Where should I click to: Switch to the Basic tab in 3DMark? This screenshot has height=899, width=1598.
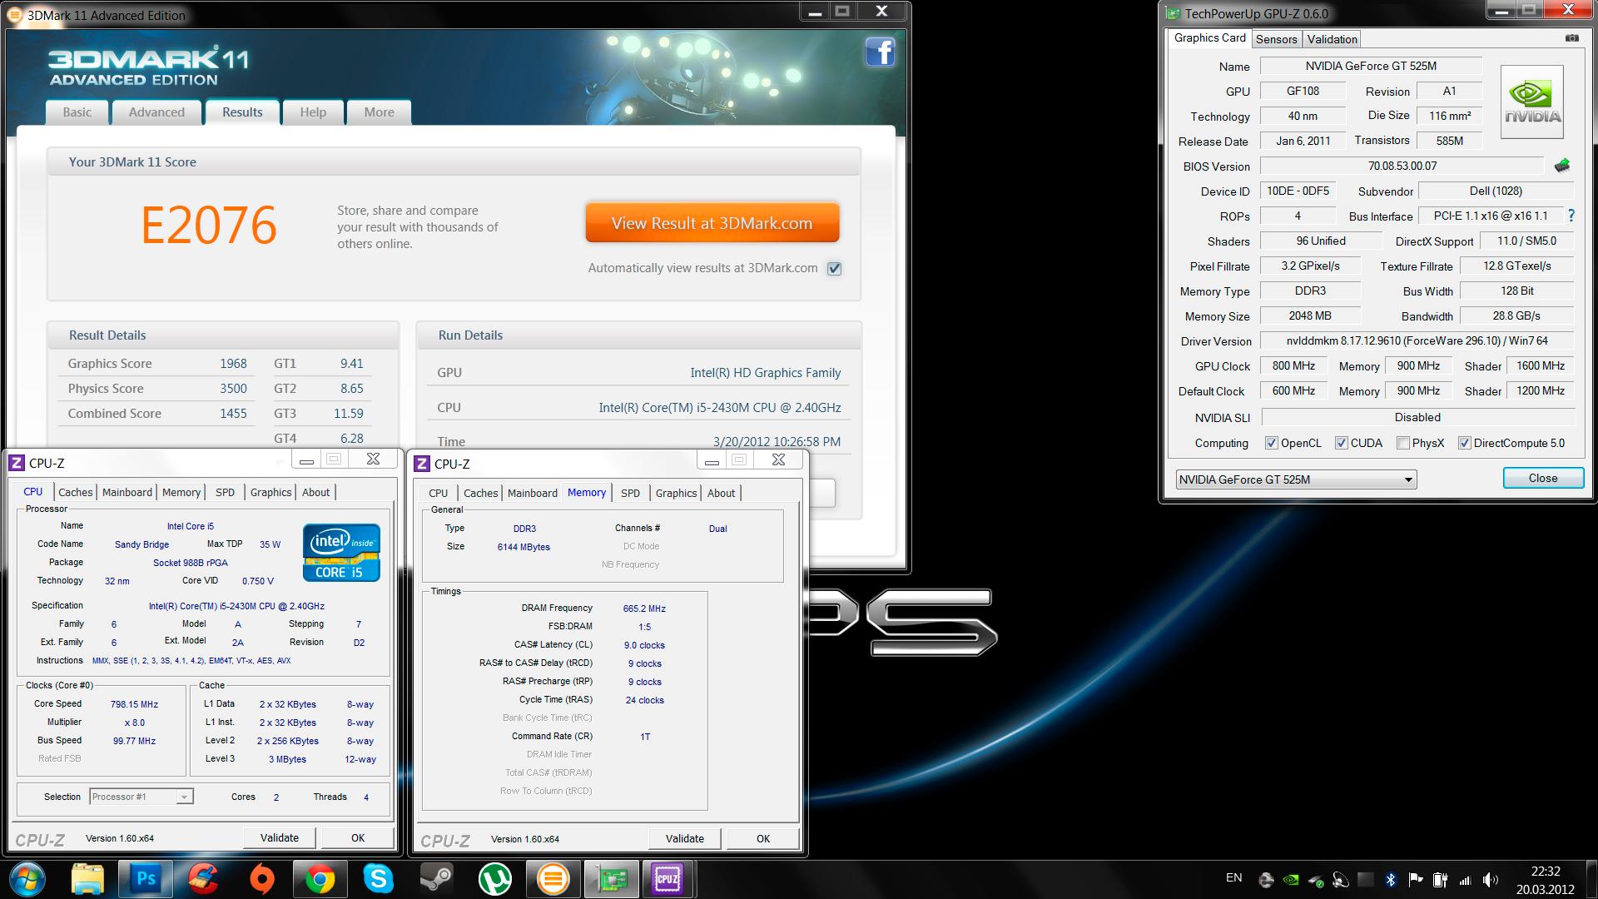(x=77, y=112)
